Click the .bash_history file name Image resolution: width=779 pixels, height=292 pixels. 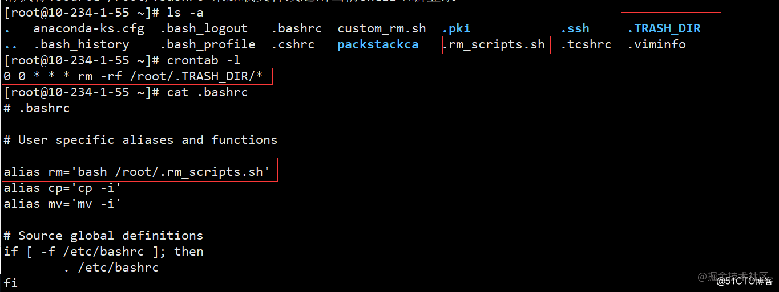click(x=81, y=44)
